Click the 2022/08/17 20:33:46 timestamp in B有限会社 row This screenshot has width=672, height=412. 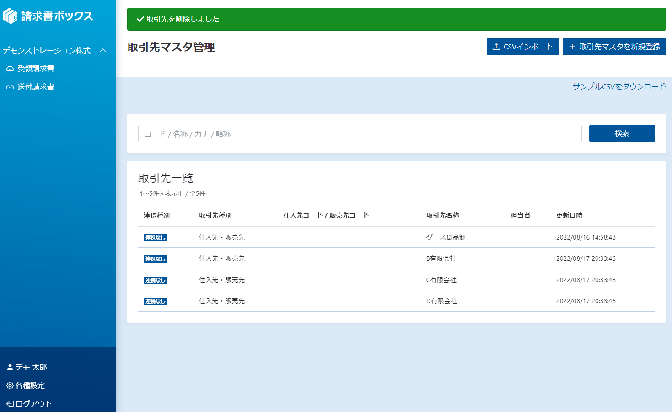[x=586, y=258]
